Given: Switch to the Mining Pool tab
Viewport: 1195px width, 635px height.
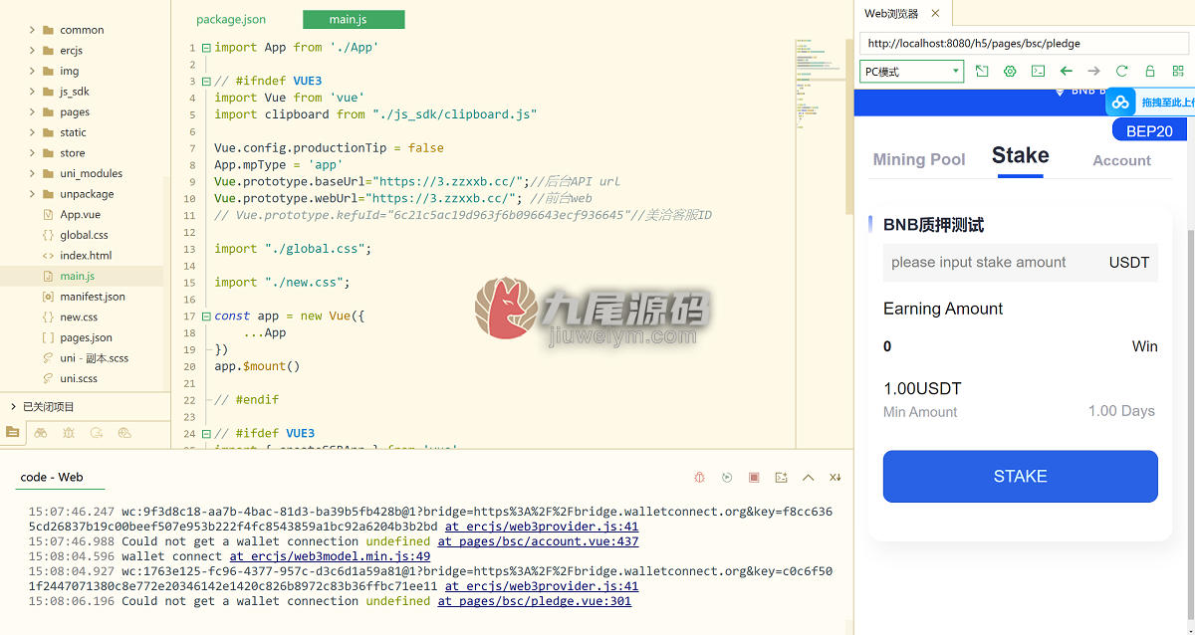Looking at the screenshot, I should coord(919,159).
